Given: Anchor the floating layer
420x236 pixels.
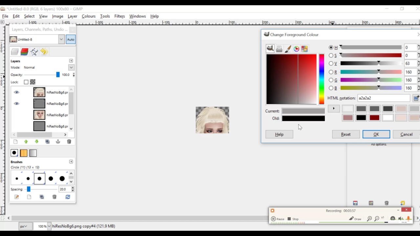Looking at the screenshot, I should pos(58,141).
